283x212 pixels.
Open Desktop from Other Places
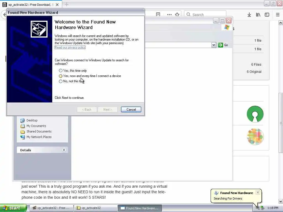coord(32,120)
